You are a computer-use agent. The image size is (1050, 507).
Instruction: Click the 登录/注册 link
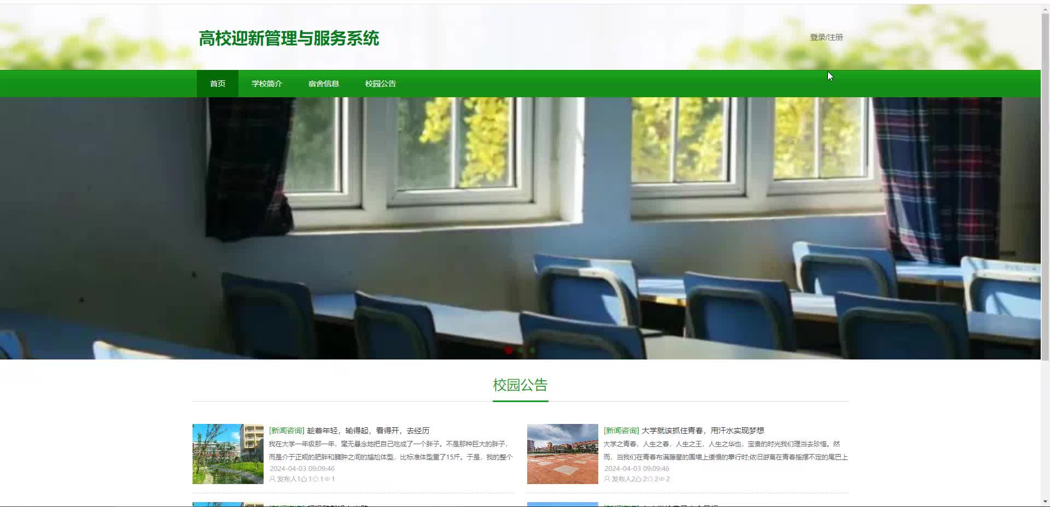(x=826, y=37)
